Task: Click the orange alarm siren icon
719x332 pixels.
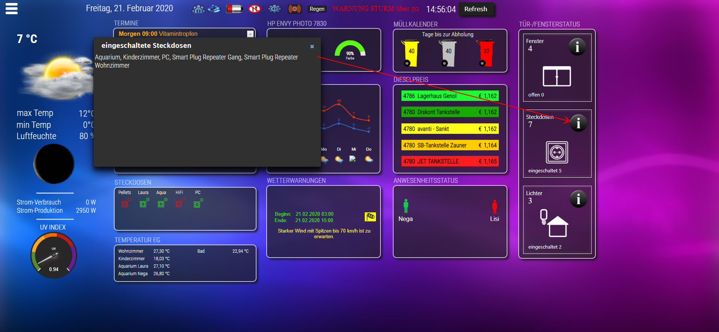Action: 294,9
